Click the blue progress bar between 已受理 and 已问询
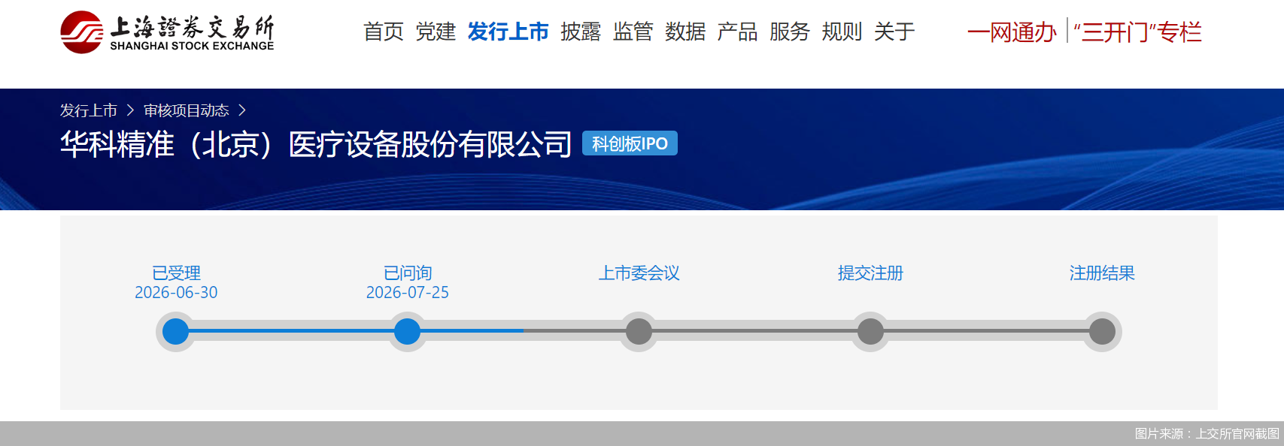 click(x=292, y=331)
